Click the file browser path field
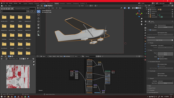Screen dimensions: 174x98 click(24, 9)
